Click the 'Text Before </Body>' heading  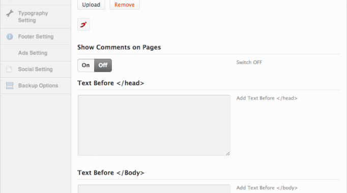tap(110, 173)
